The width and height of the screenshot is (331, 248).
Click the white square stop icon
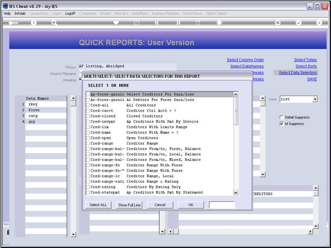(x=219, y=22)
